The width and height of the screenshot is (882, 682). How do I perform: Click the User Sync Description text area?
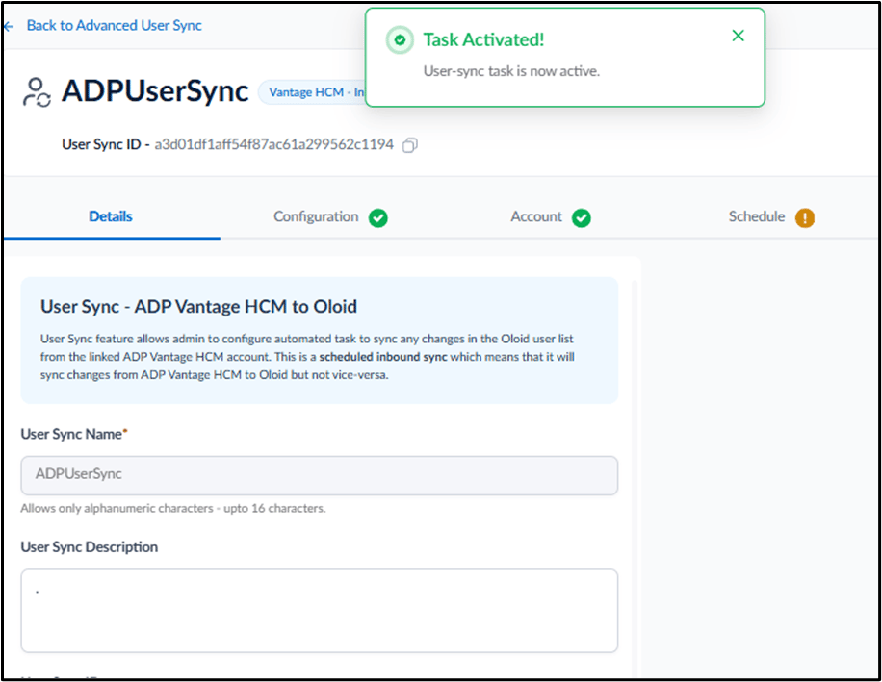click(x=320, y=611)
